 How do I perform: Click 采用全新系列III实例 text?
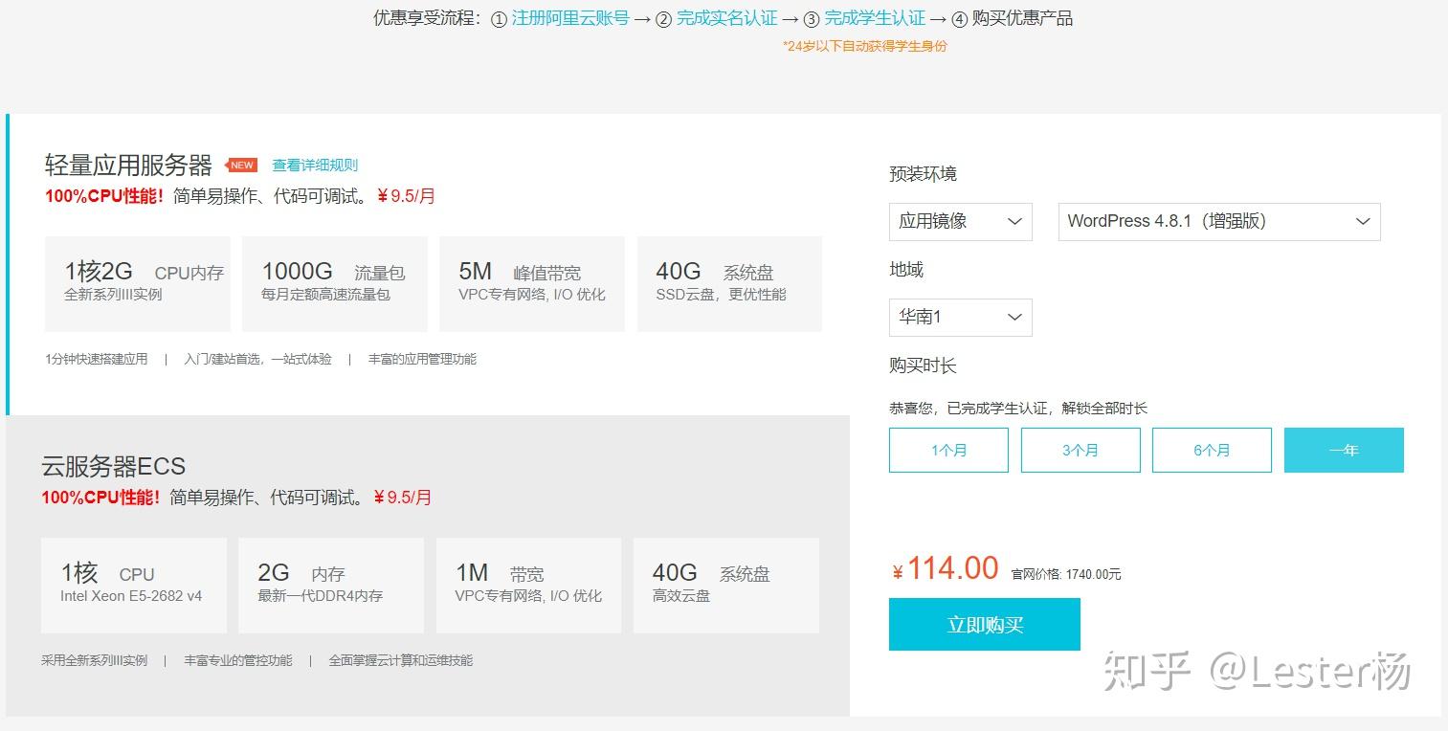tap(95, 660)
